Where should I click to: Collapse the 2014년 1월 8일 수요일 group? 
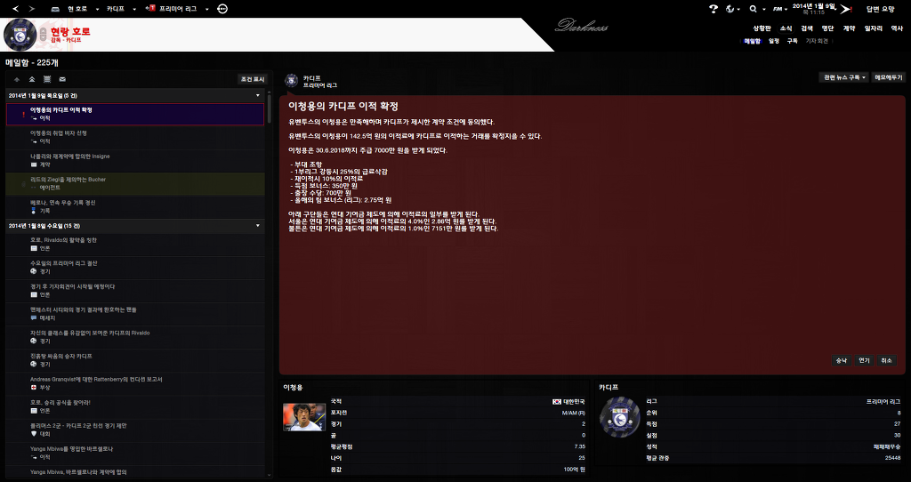coord(258,225)
